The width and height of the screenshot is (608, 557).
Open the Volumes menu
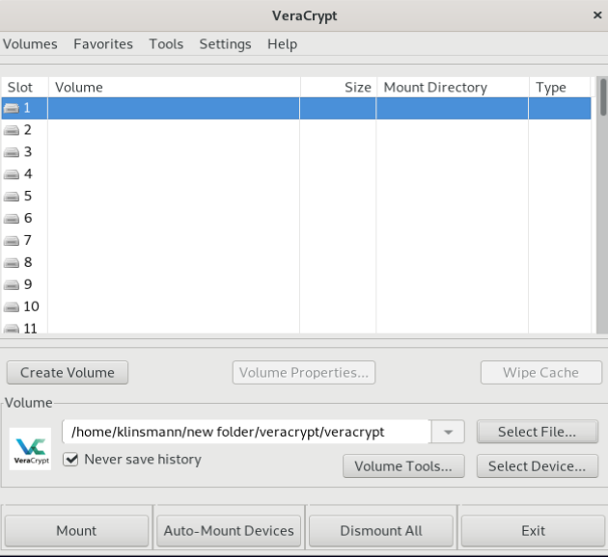[x=30, y=44]
